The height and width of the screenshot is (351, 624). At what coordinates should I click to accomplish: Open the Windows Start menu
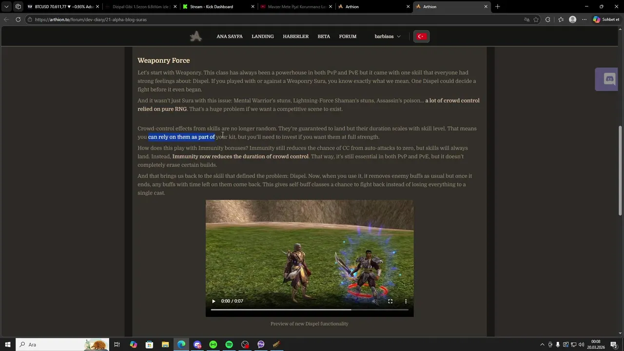point(8,345)
